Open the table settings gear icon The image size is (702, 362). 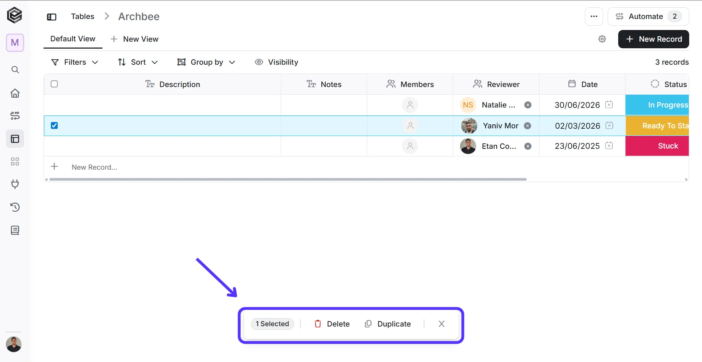click(x=602, y=39)
